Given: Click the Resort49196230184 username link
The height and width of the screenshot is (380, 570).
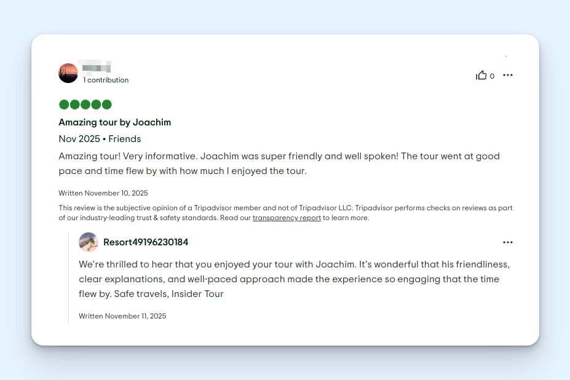Looking at the screenshot, I should 146,242.
